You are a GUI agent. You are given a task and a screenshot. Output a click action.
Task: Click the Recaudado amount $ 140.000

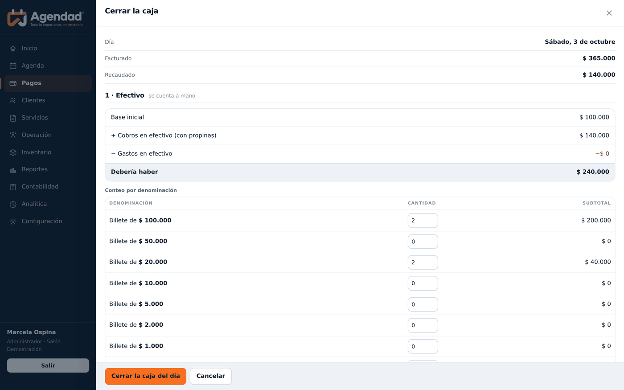point(599,75)
